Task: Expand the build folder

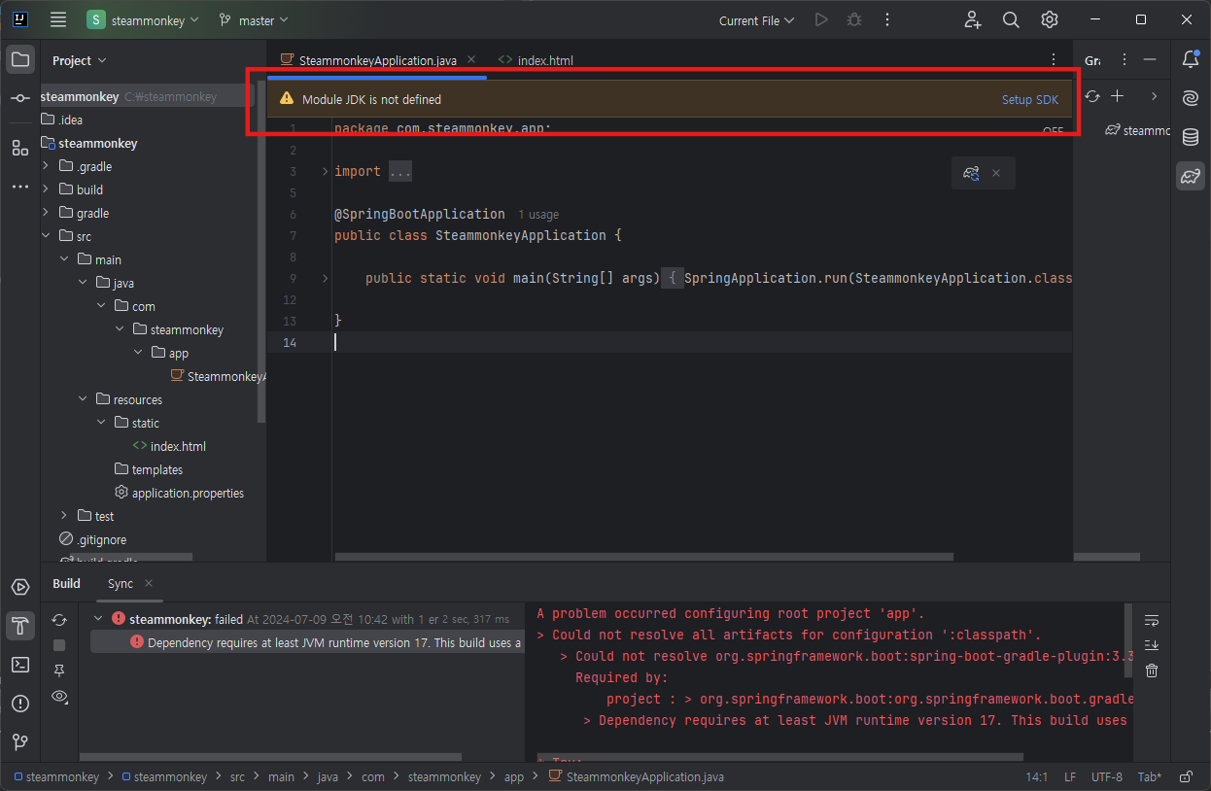Action: click(46, 189)
